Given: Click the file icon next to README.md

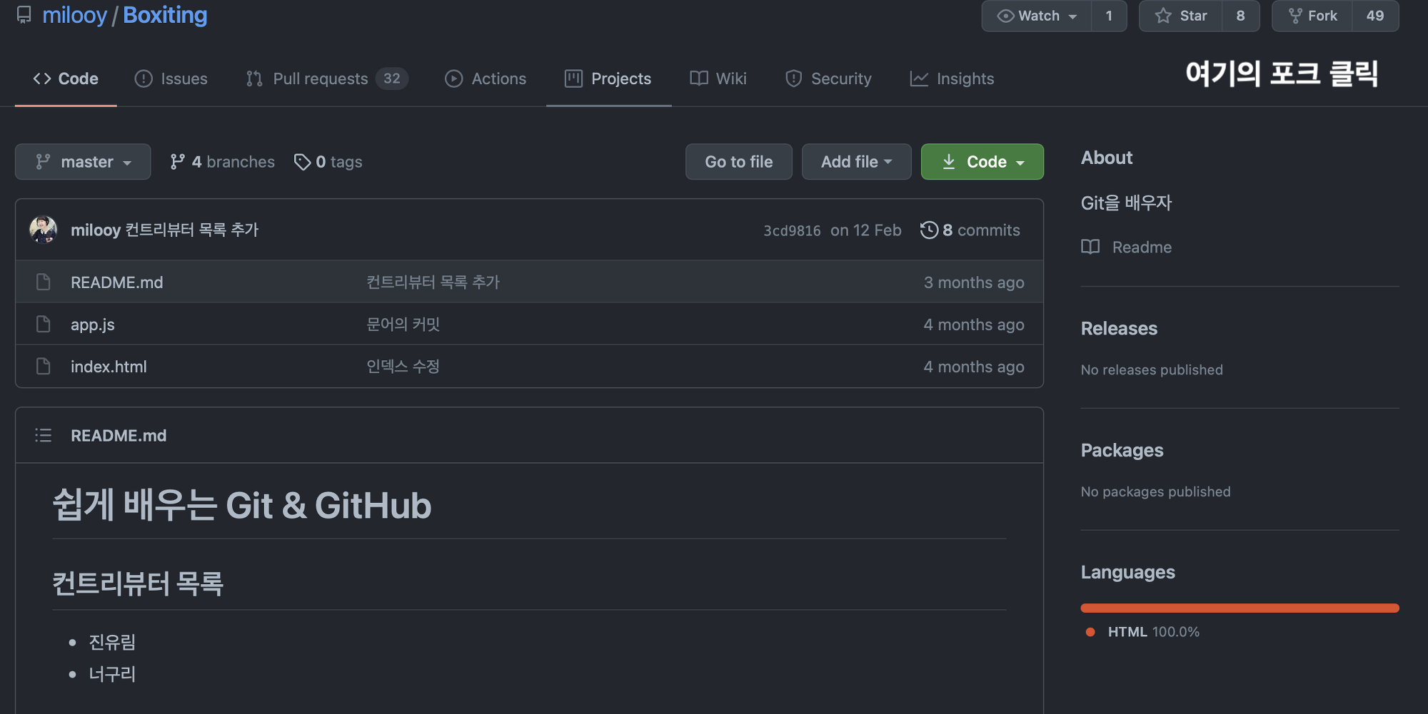Looking at the screenshot, I should (44, 282).
